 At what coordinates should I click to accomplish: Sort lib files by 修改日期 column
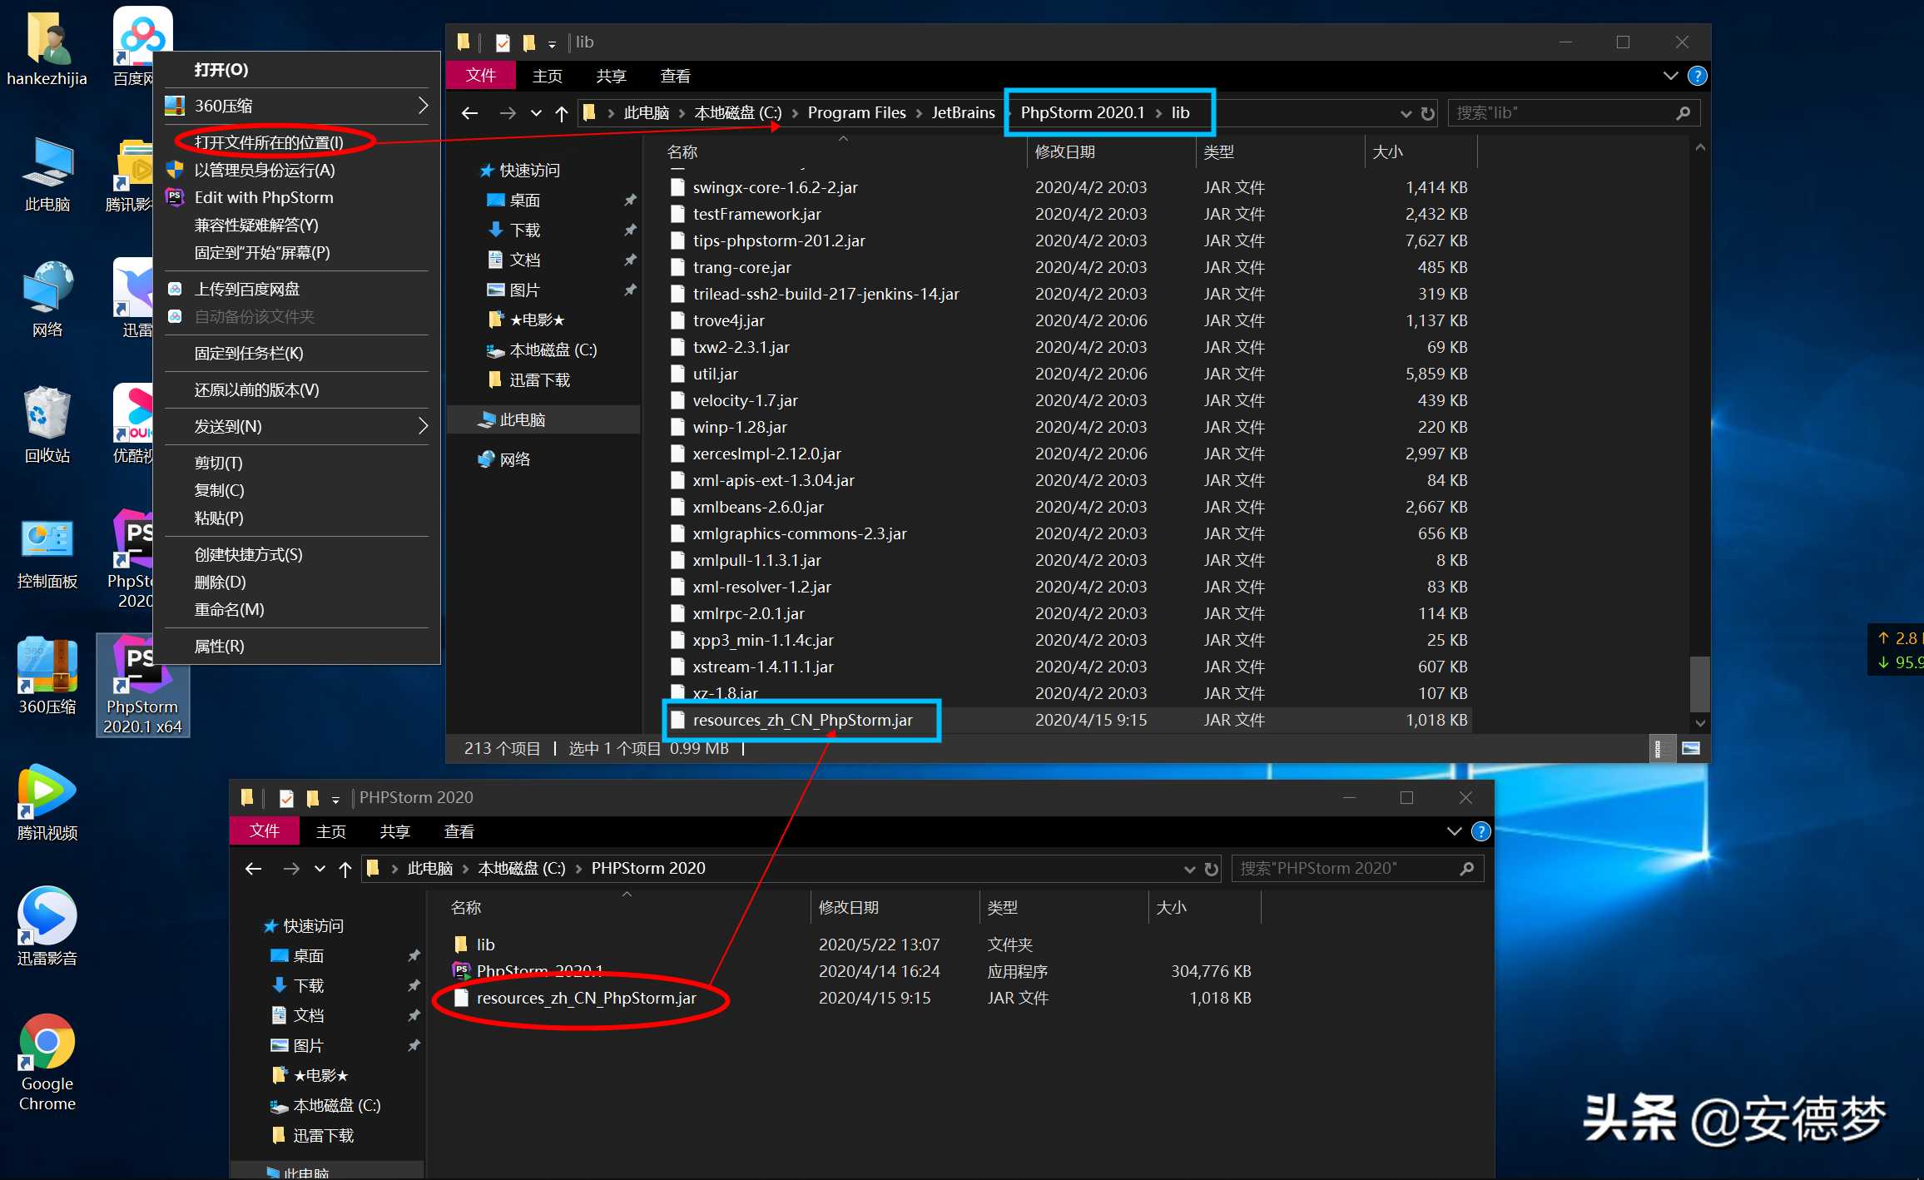click(x=1110, y=152)
